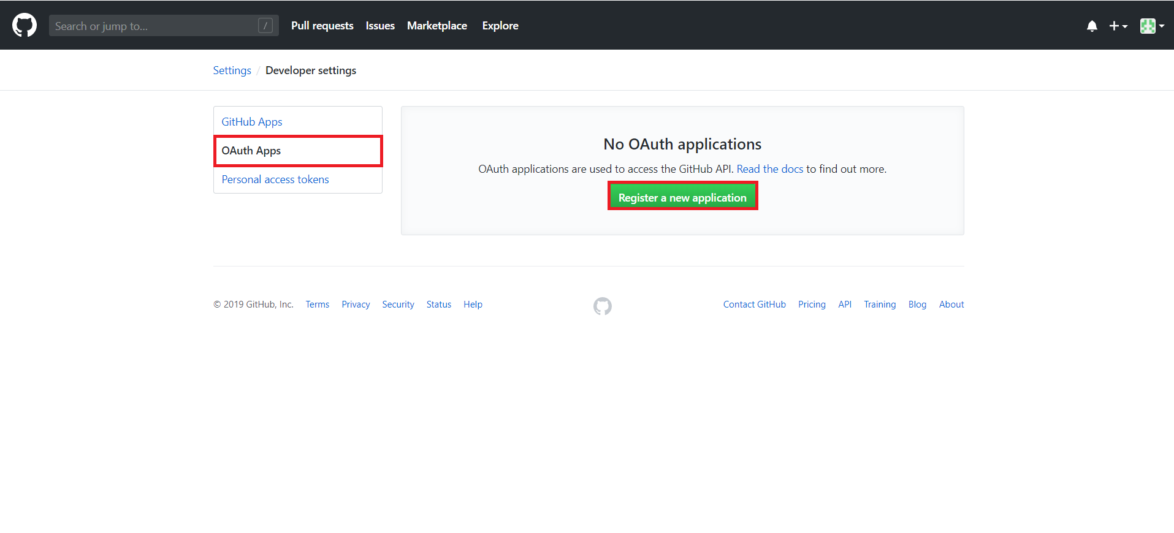This screenshot has height=533, width=1174.
Task: Click the GitHub Octocat logo in header
Action: (x=25, y=25)
